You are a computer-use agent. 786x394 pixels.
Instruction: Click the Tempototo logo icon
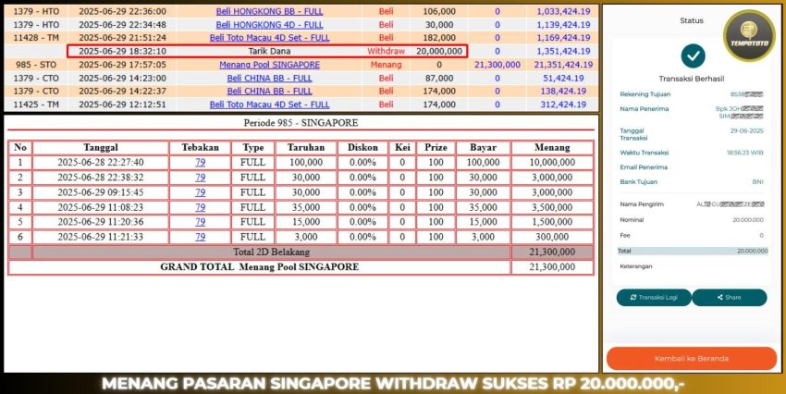click(749, 35)
